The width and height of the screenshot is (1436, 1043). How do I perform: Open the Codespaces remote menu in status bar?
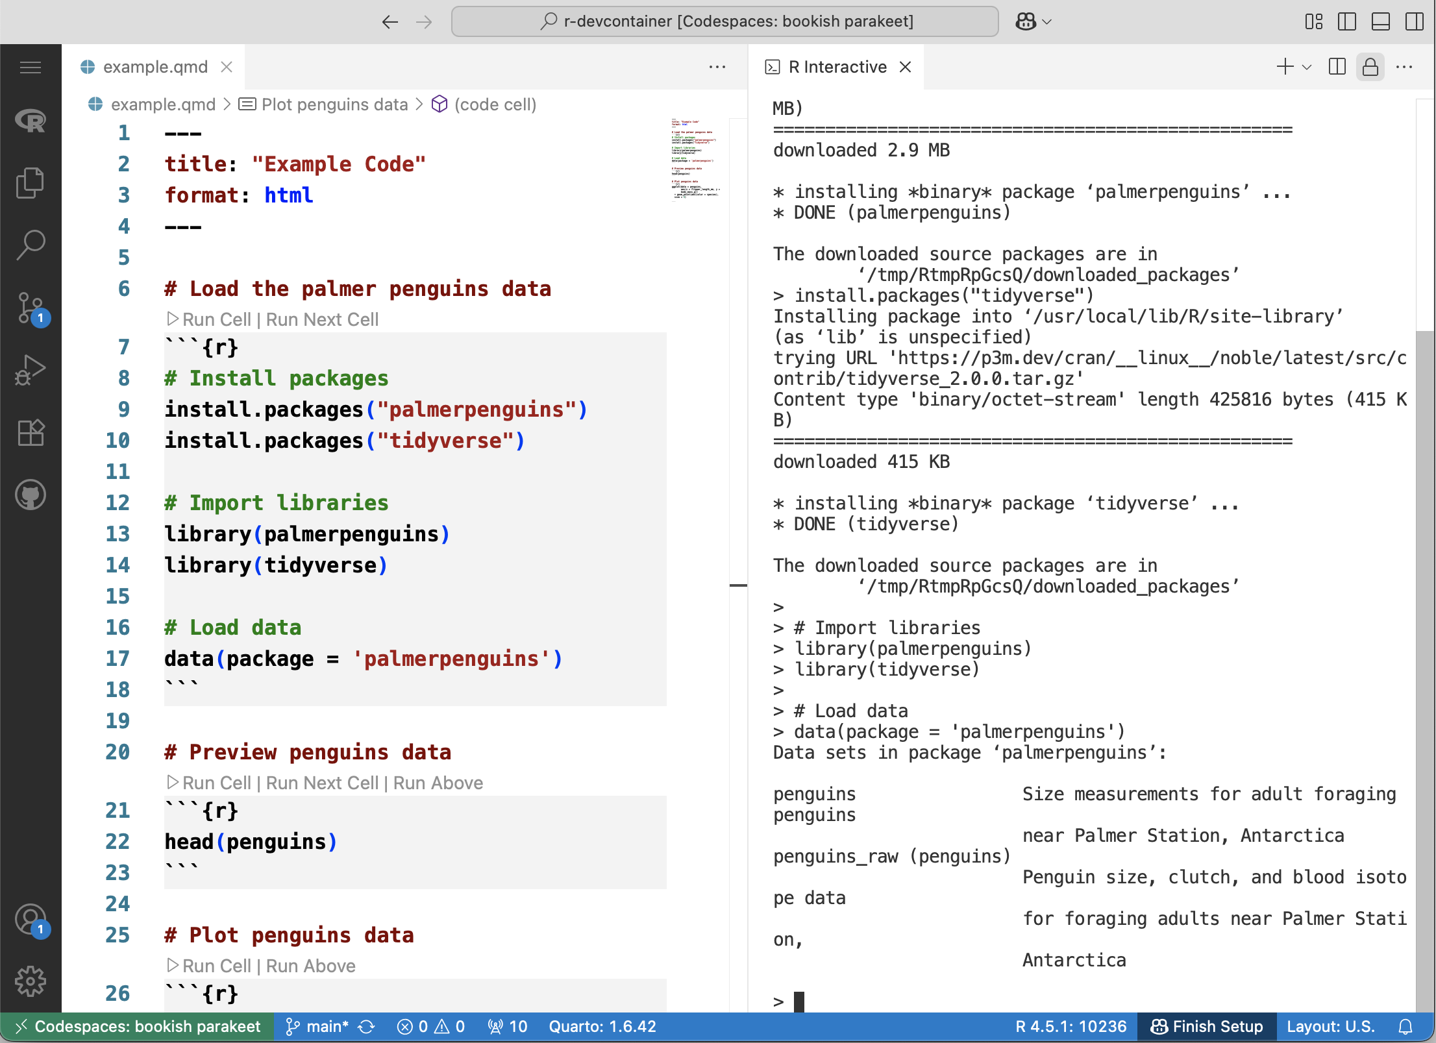click(x=137, y=1026)
